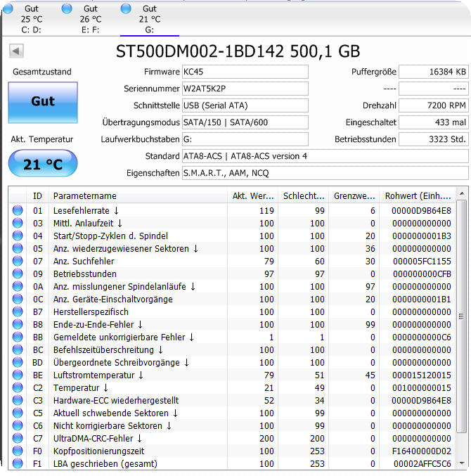Click the previous disk arrow button

click(17, 51)
